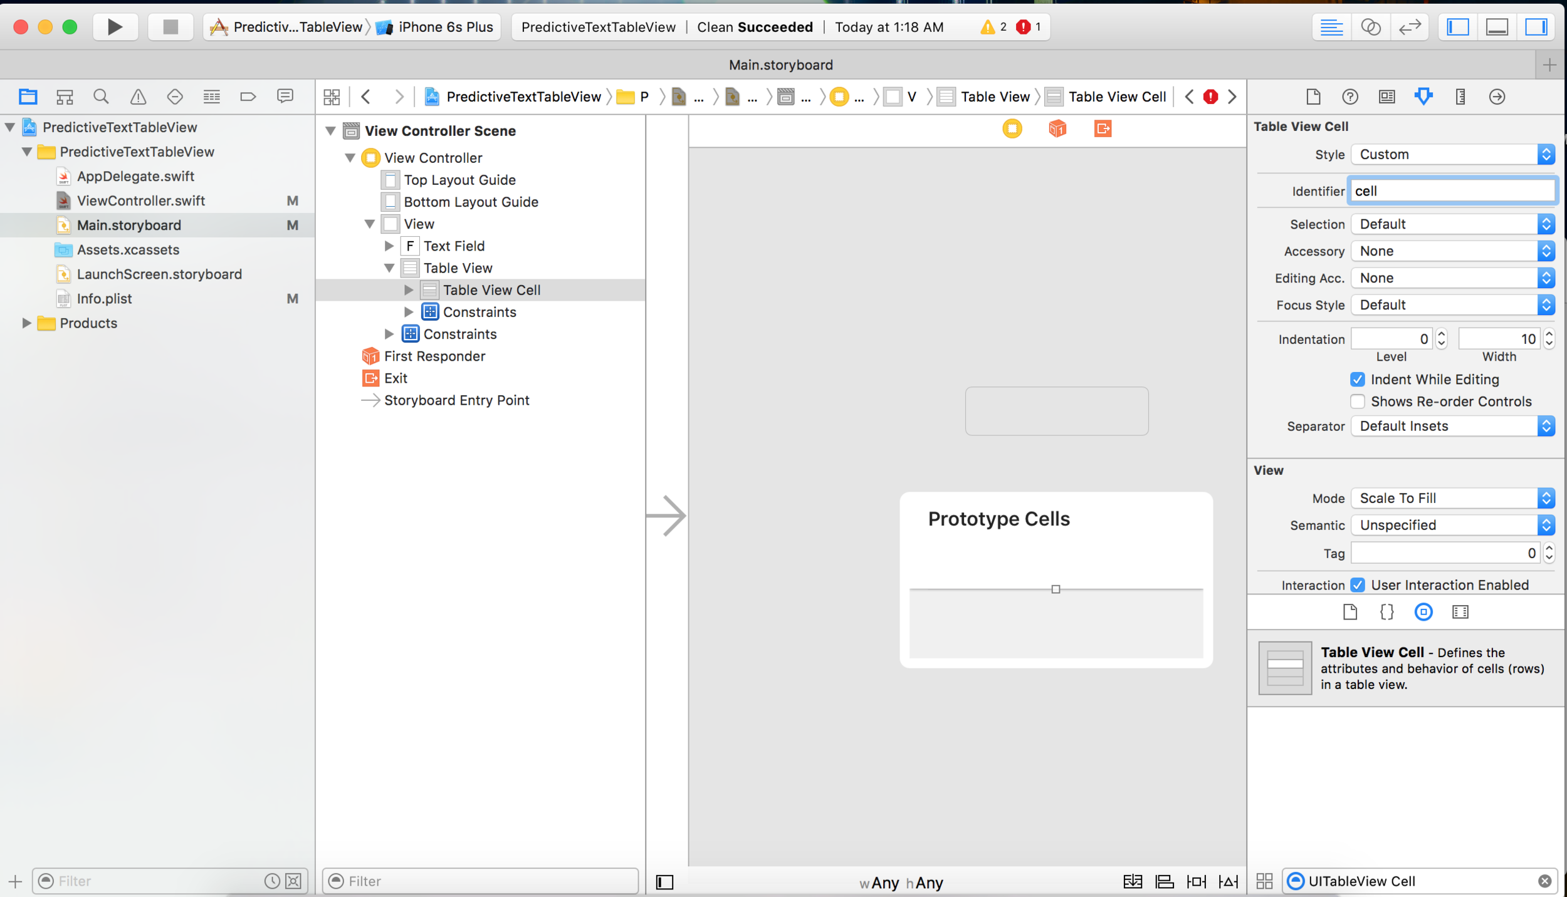The width and height of the screenshot is (1567, 897).
Task: Show the Version editor
Action: 1410,27
